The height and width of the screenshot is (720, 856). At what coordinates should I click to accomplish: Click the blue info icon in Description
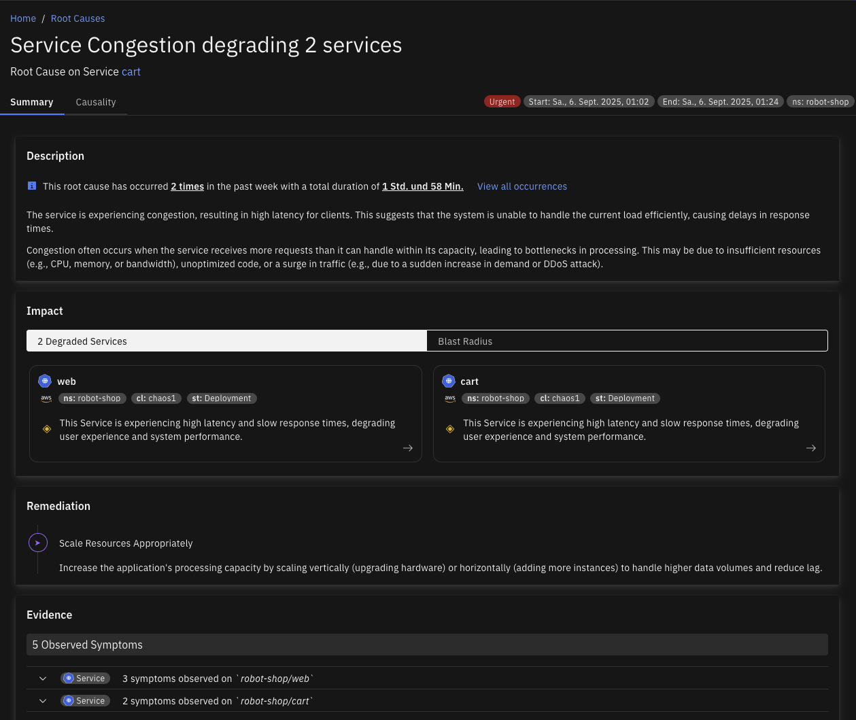[x=32, y=186]
